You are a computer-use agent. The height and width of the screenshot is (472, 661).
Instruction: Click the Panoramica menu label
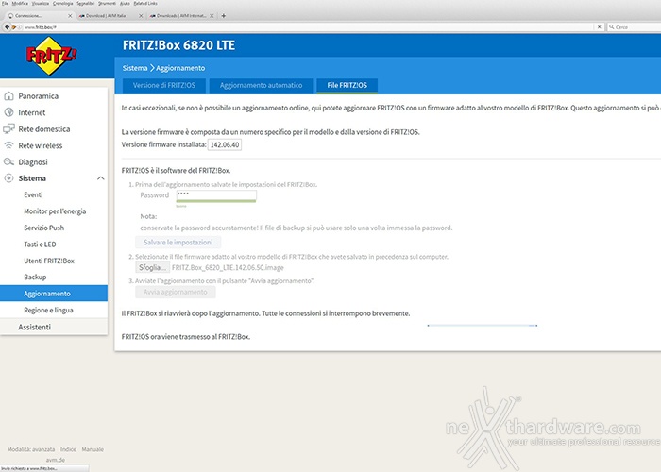pos(39,96)
